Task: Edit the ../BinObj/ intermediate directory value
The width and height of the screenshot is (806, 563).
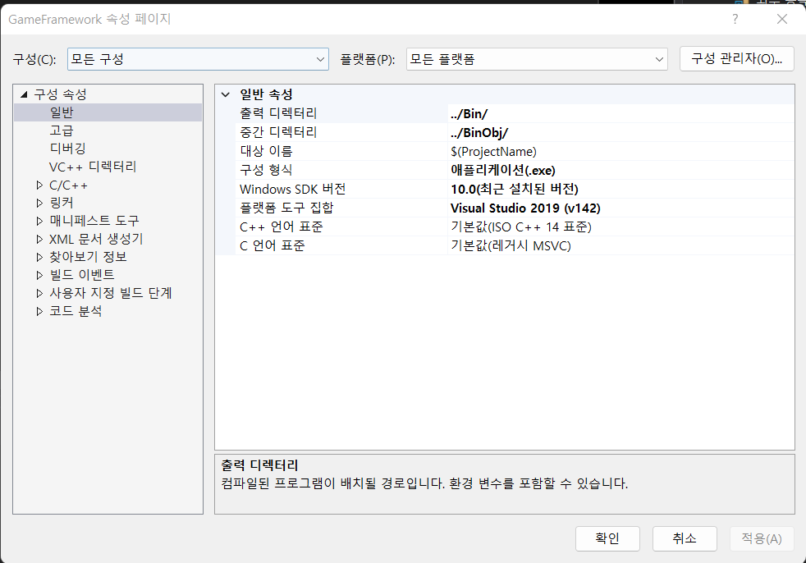Action: coord(621,133)
